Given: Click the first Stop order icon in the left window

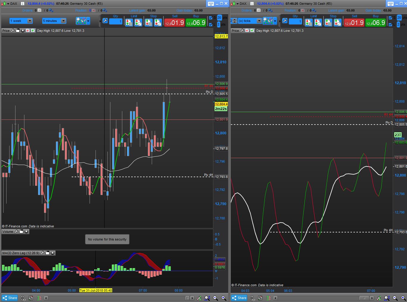Looking at the screenshot, I should point(148,22).
